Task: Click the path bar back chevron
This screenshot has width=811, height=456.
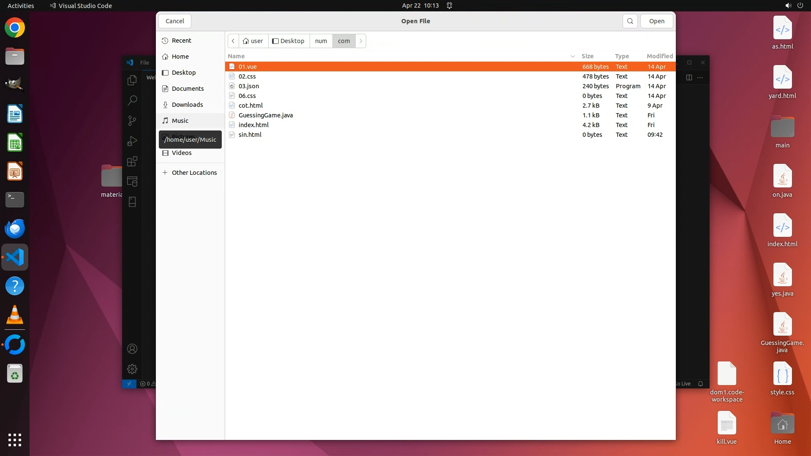Action: click(233, 41)
